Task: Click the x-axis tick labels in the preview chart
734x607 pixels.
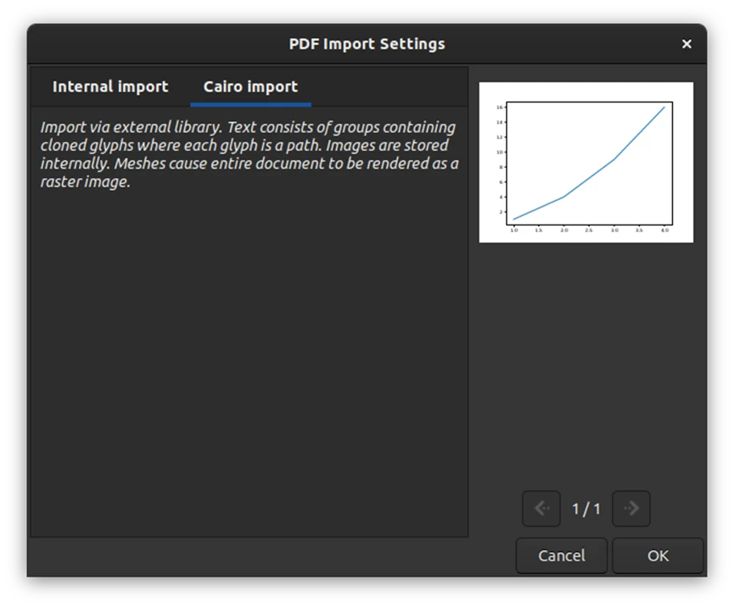Action: point(589,230)
